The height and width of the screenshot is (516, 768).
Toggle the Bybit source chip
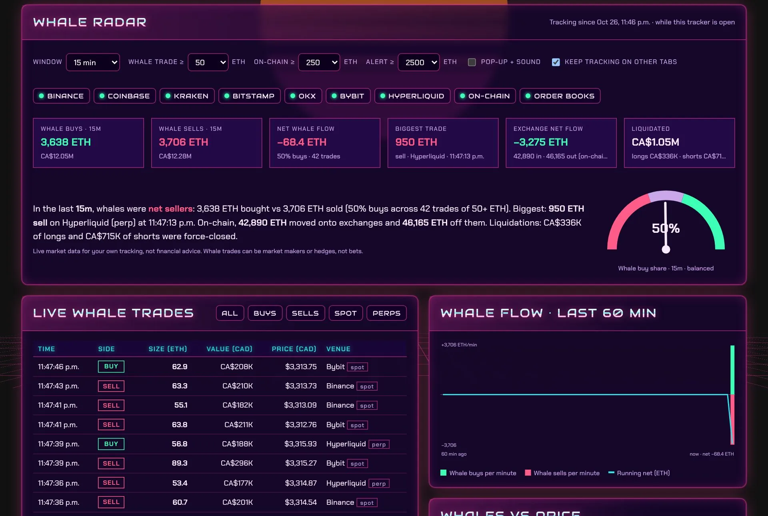[348, 96]
